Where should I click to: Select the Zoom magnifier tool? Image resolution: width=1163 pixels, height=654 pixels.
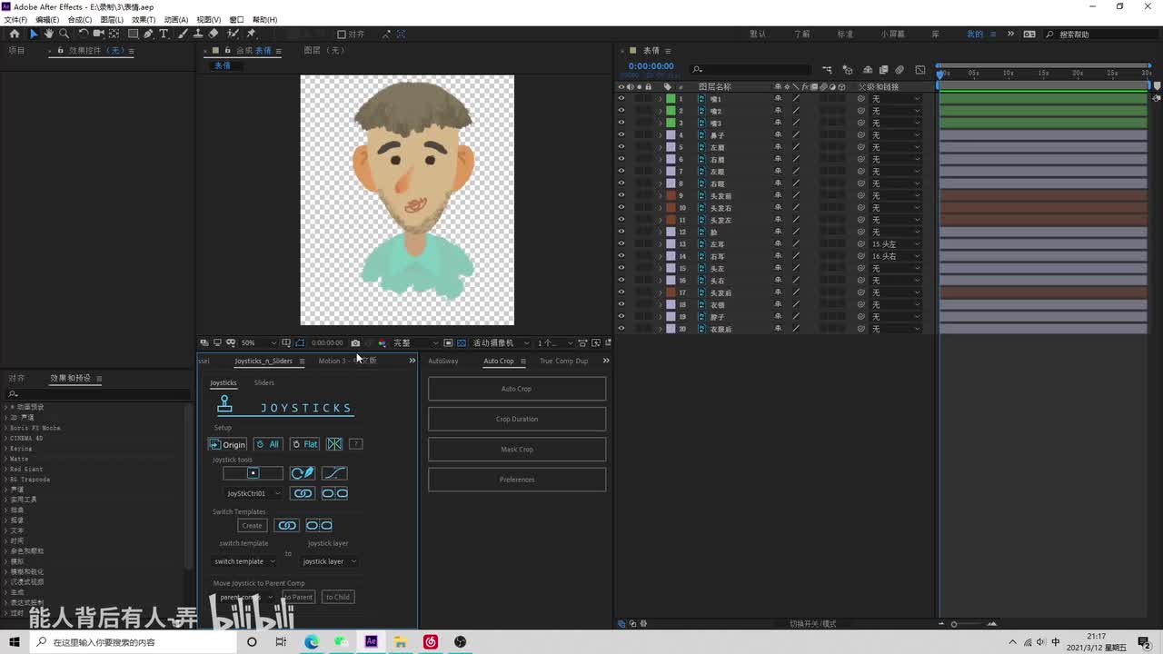click(64, 34)
